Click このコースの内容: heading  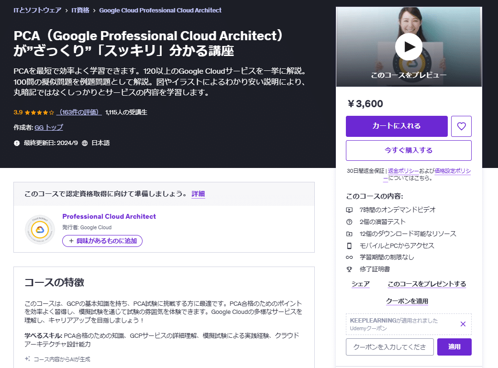tap(375, 196)
